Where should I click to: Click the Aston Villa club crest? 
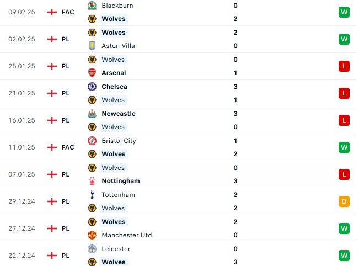click(x=92, y=46)
